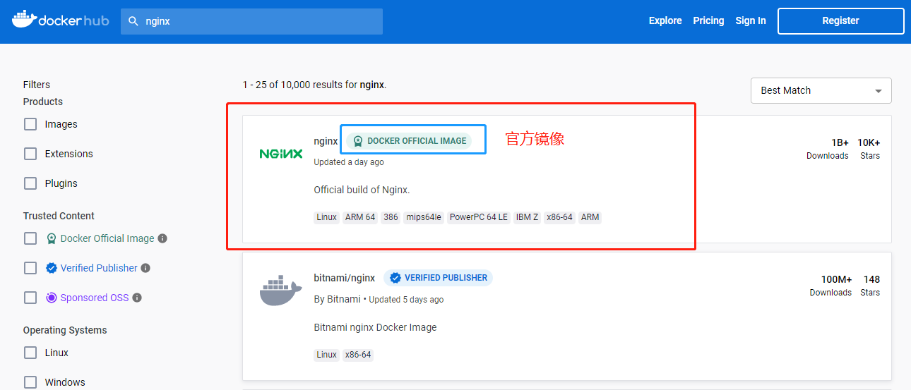Open the bitnami/nginx repository title
911x390 pixels.
345,278
